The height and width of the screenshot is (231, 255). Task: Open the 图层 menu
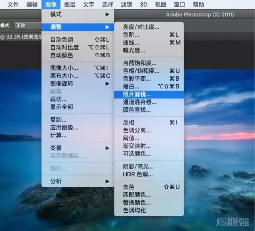pyautogui.click(x=70, y=4)
